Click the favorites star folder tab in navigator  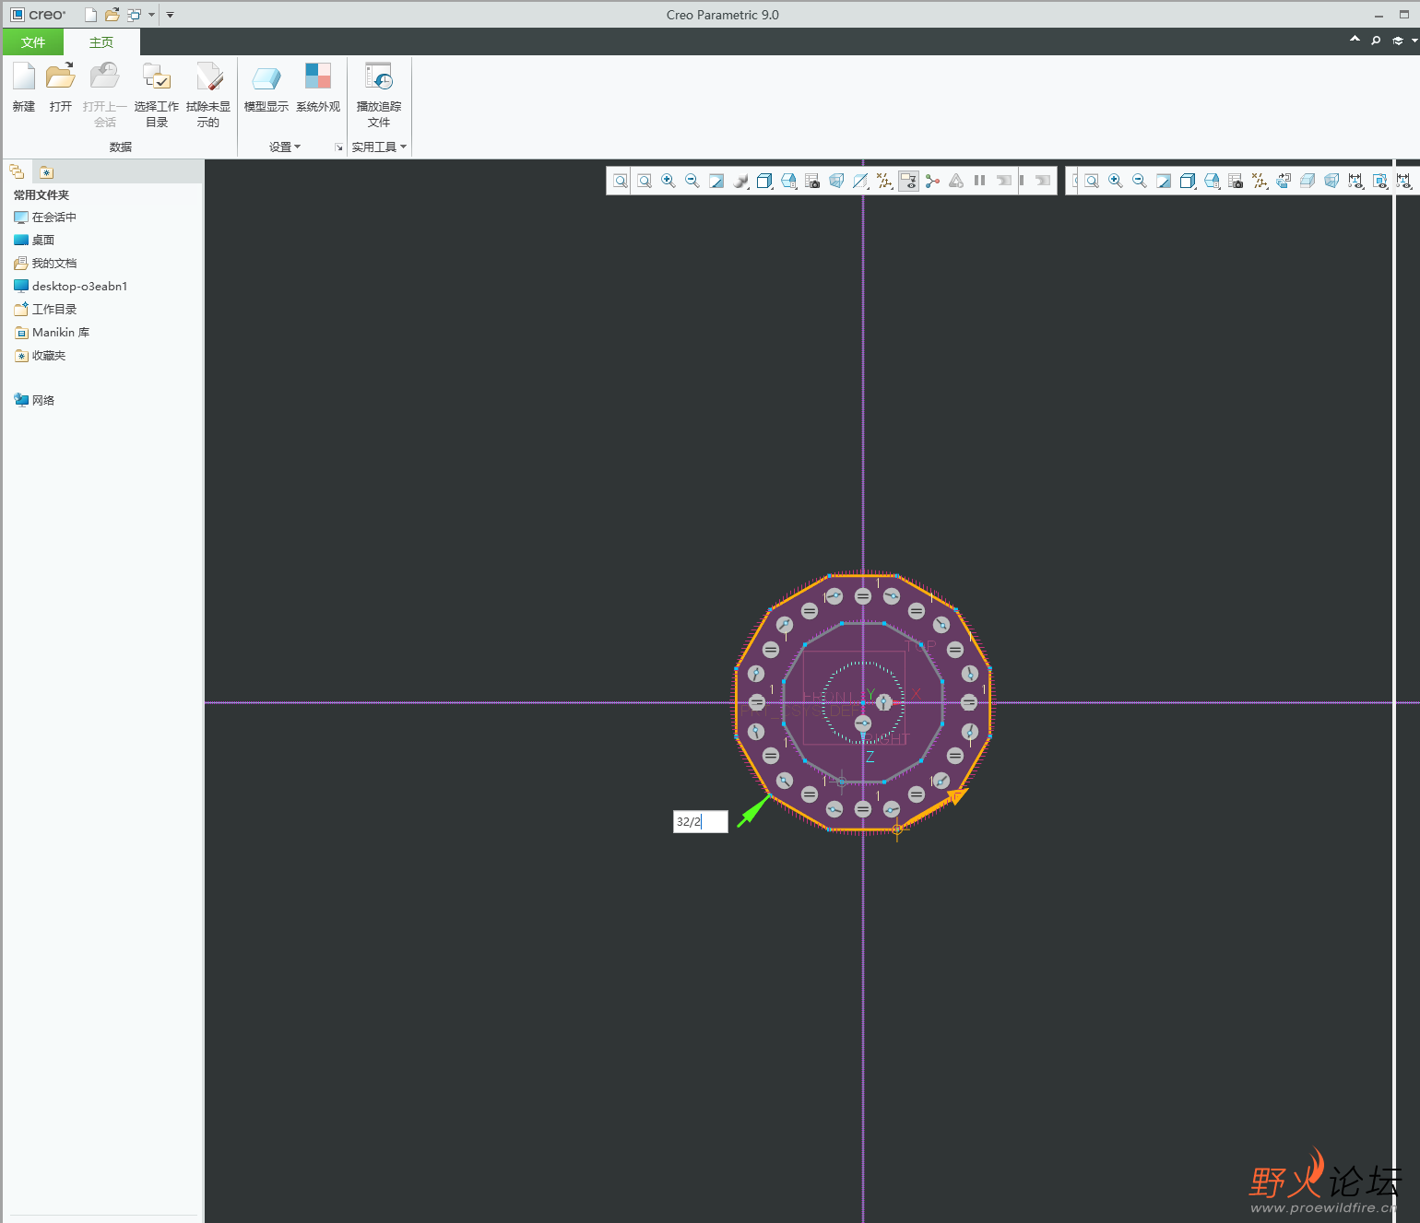[46, 171]
